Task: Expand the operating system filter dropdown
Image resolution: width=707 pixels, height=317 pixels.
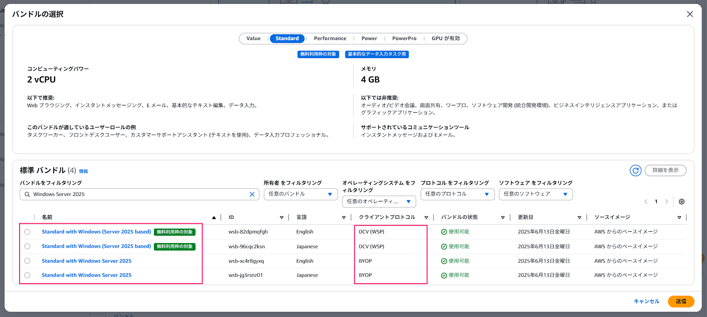Action: (379, 202)
